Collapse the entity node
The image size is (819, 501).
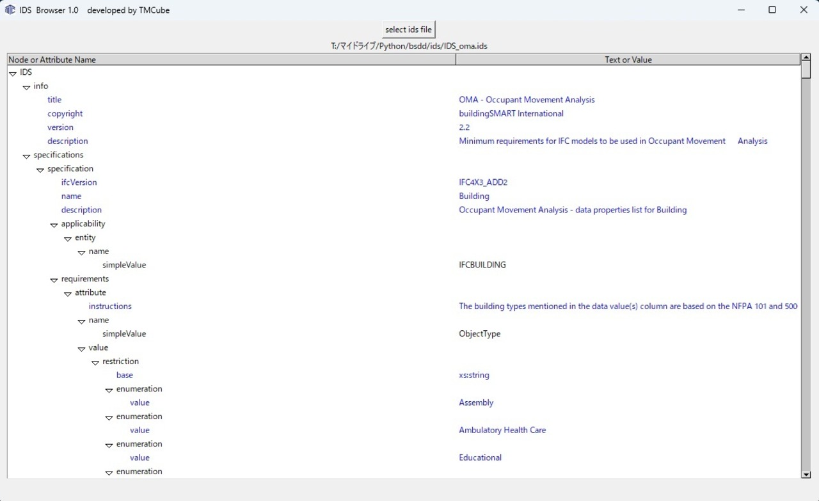pos(68,239)
